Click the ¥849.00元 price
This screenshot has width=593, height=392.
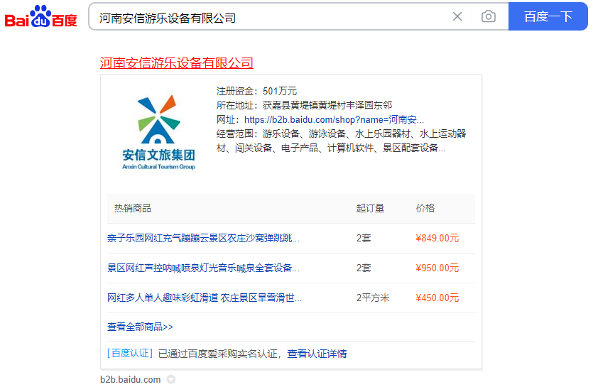point(437,238)
